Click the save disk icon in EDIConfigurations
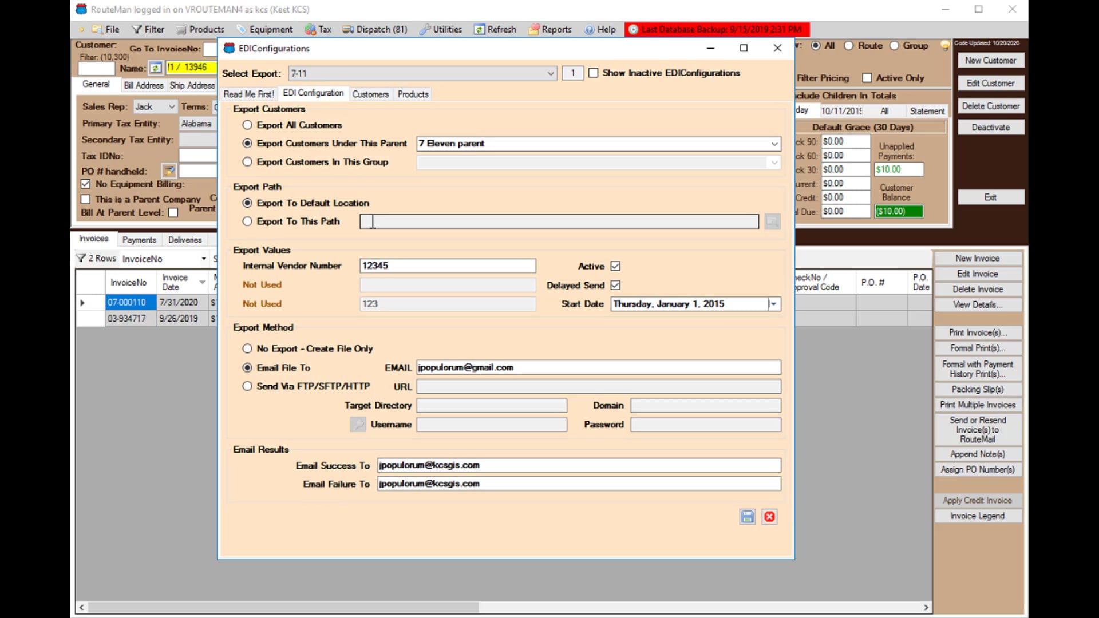The image size is (1099, 618). pos(747,517)
